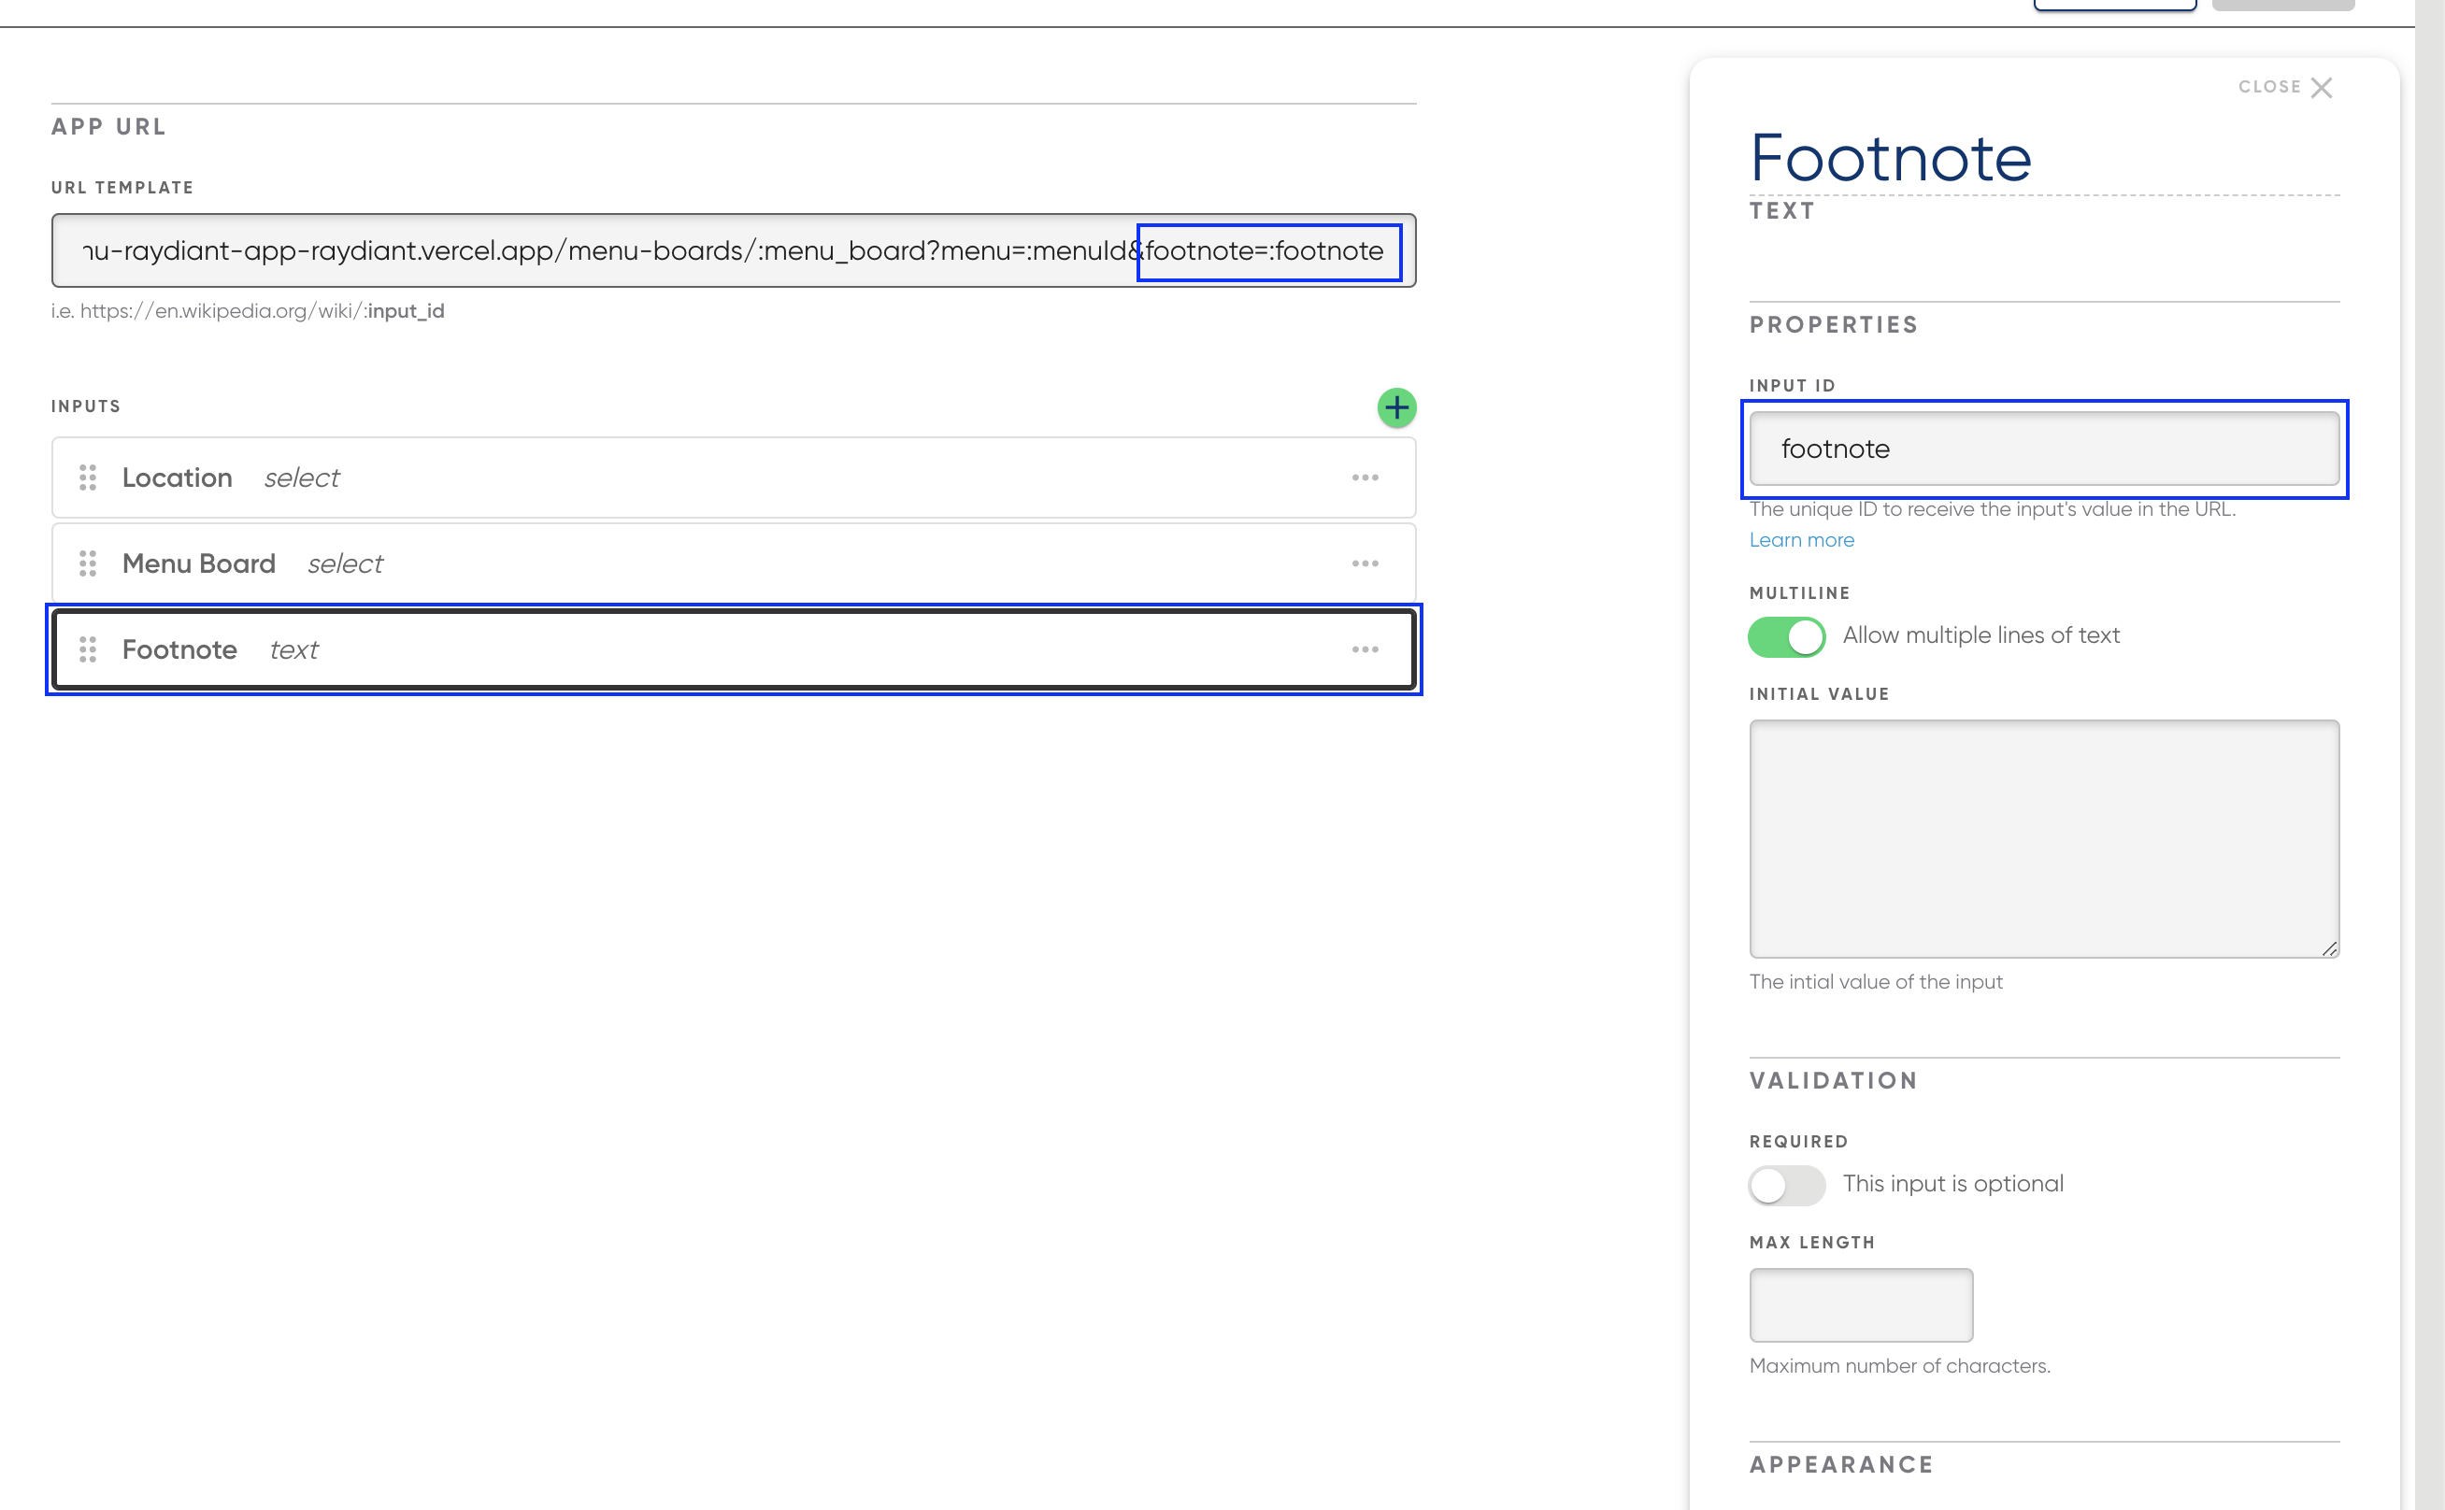Close the Footnote panel with X
Image resolution: width=2445 pixels, height=1510 pixels.
click(x=2321, y=87)
